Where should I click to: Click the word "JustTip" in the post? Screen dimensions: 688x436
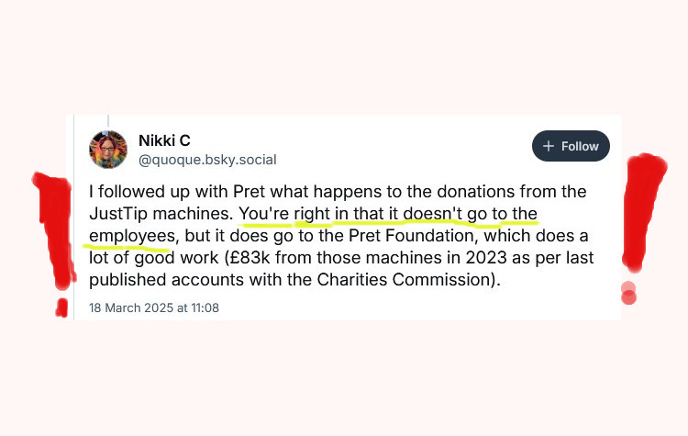[x=116, y=215]
